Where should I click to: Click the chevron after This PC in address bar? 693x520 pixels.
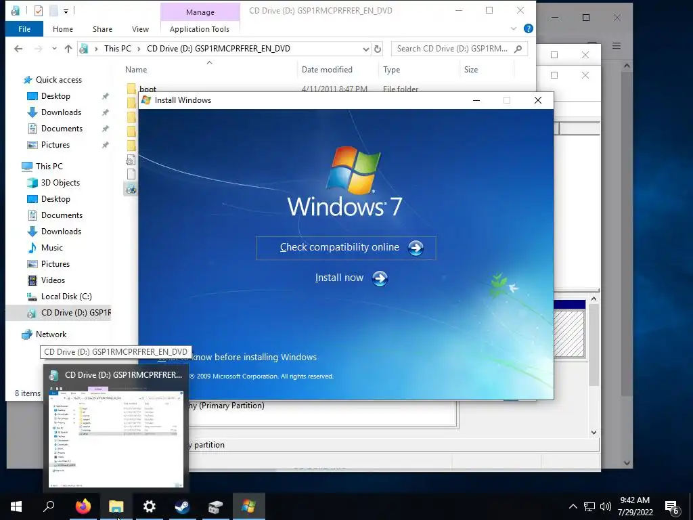tap(139, 49)
